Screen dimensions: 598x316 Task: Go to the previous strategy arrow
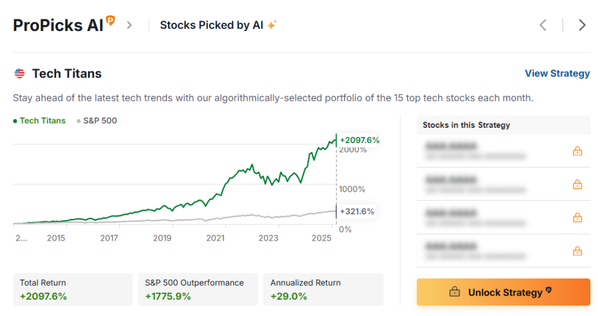pos(543,25)
